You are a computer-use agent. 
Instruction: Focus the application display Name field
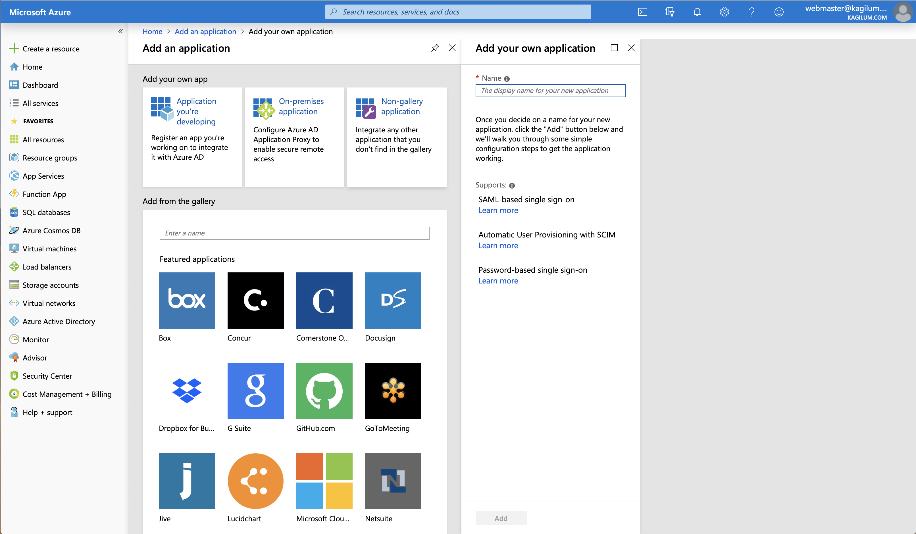(550, 91)
